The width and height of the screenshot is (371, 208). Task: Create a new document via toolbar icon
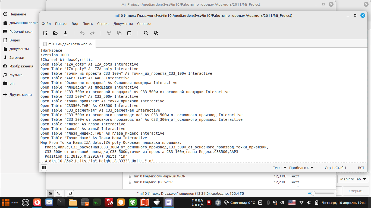pos(45,33)
